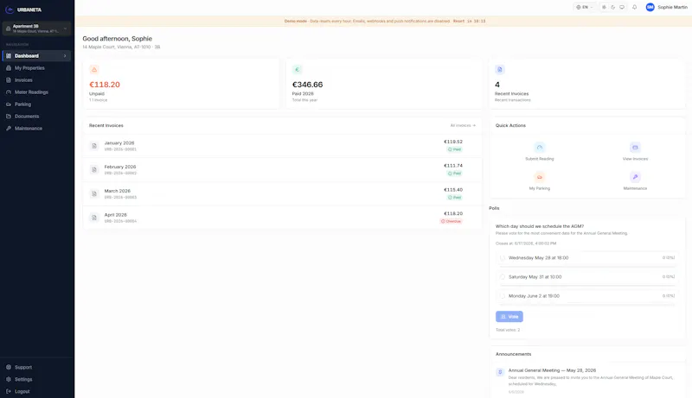Click the euro icon on Paid 2026 card
Image resolution: width=692 pixels, height=398 pixels.
(297, 70)
